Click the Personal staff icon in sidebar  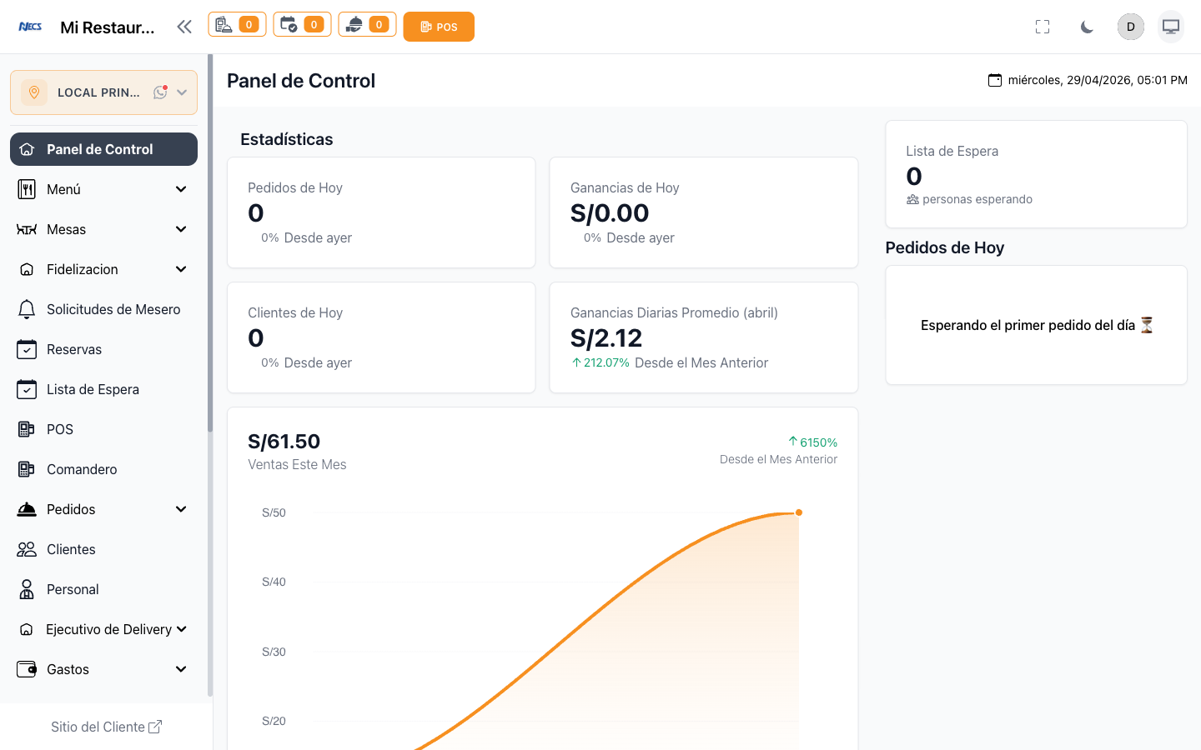27,589
